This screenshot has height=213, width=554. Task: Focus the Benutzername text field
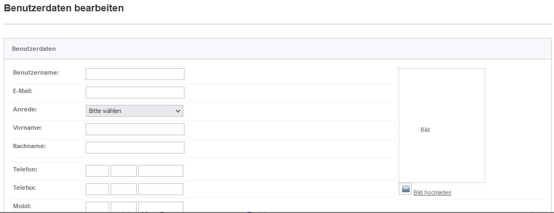pyautogui.click(x=135, y=74)
